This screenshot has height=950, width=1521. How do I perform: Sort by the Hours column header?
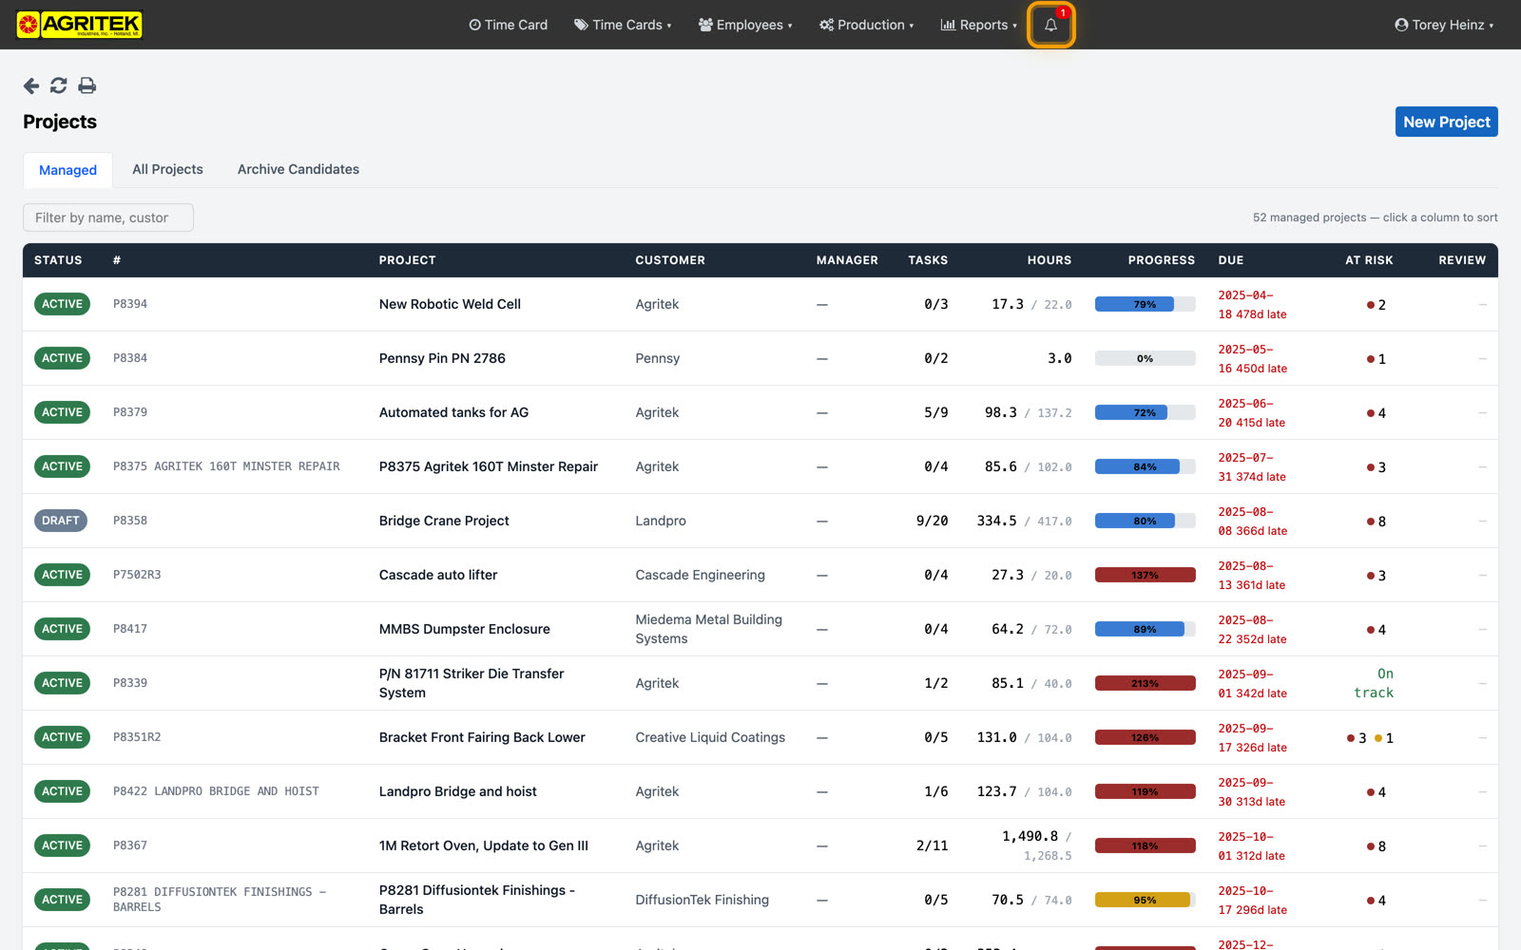click(1049, 260)
